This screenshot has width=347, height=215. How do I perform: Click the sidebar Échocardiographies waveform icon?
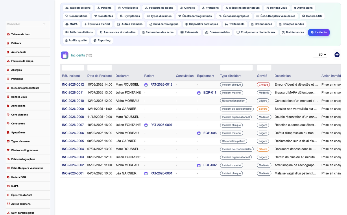point(8,159)
